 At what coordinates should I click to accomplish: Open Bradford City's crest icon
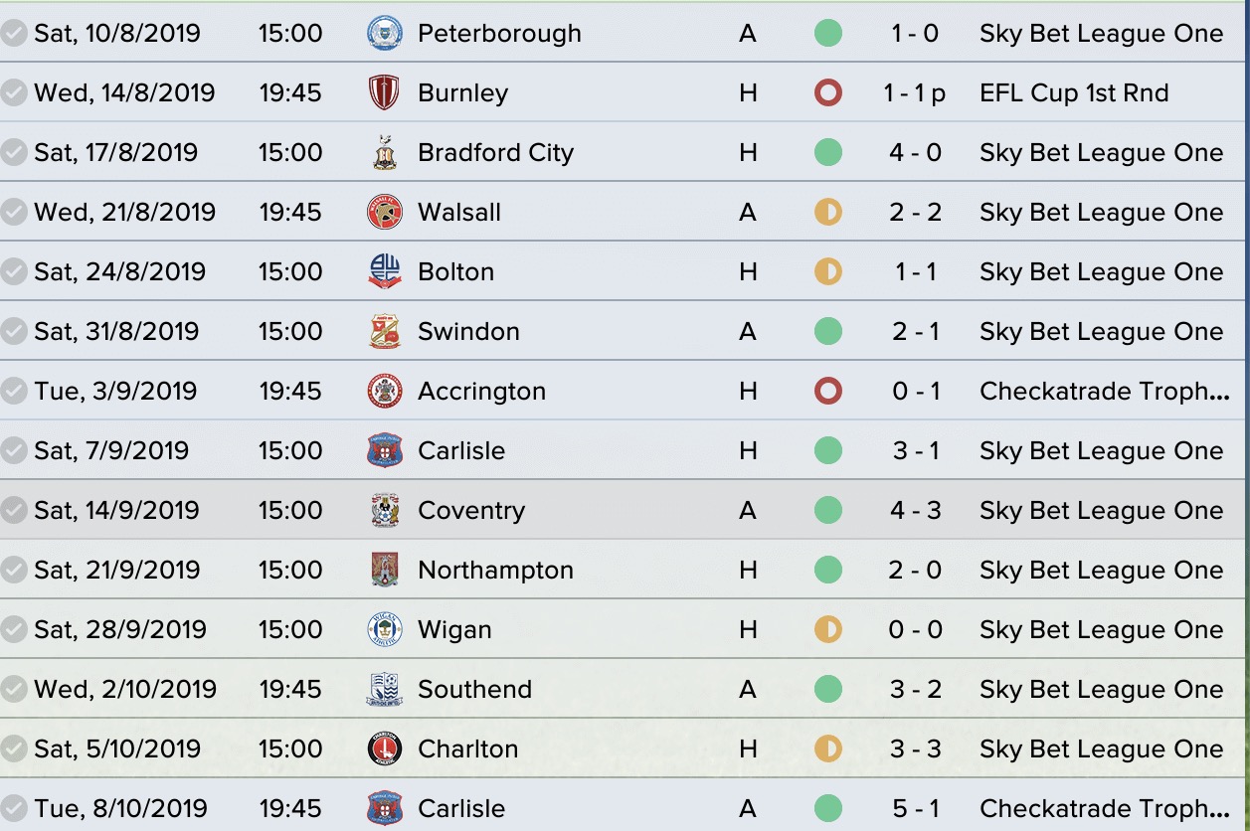(x=384, y=152)
